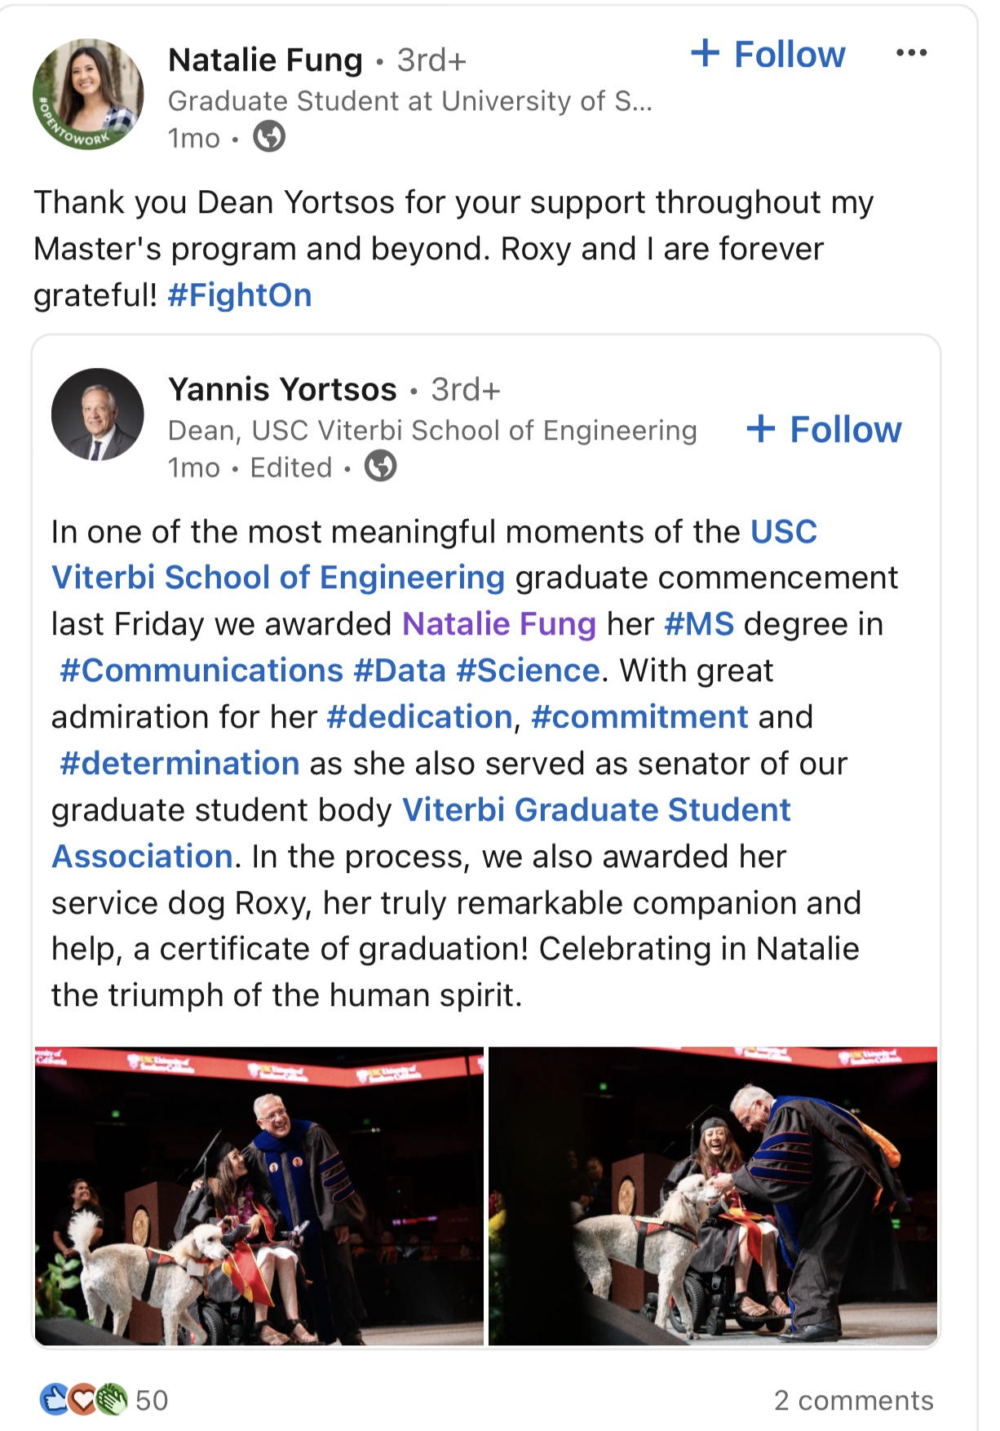Follow Yannis Yortsos
1000x1431 pixels.
coord(824,429)
